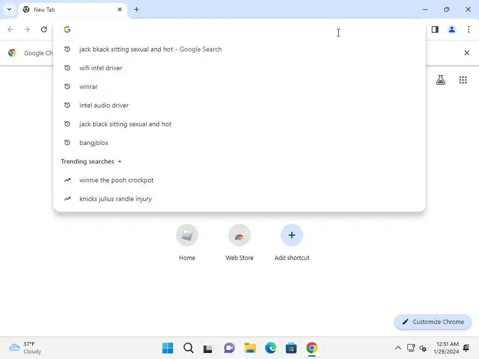Reload the page
Image resolution: width=479 pixels, height=359 pixels.
[44, 29]
